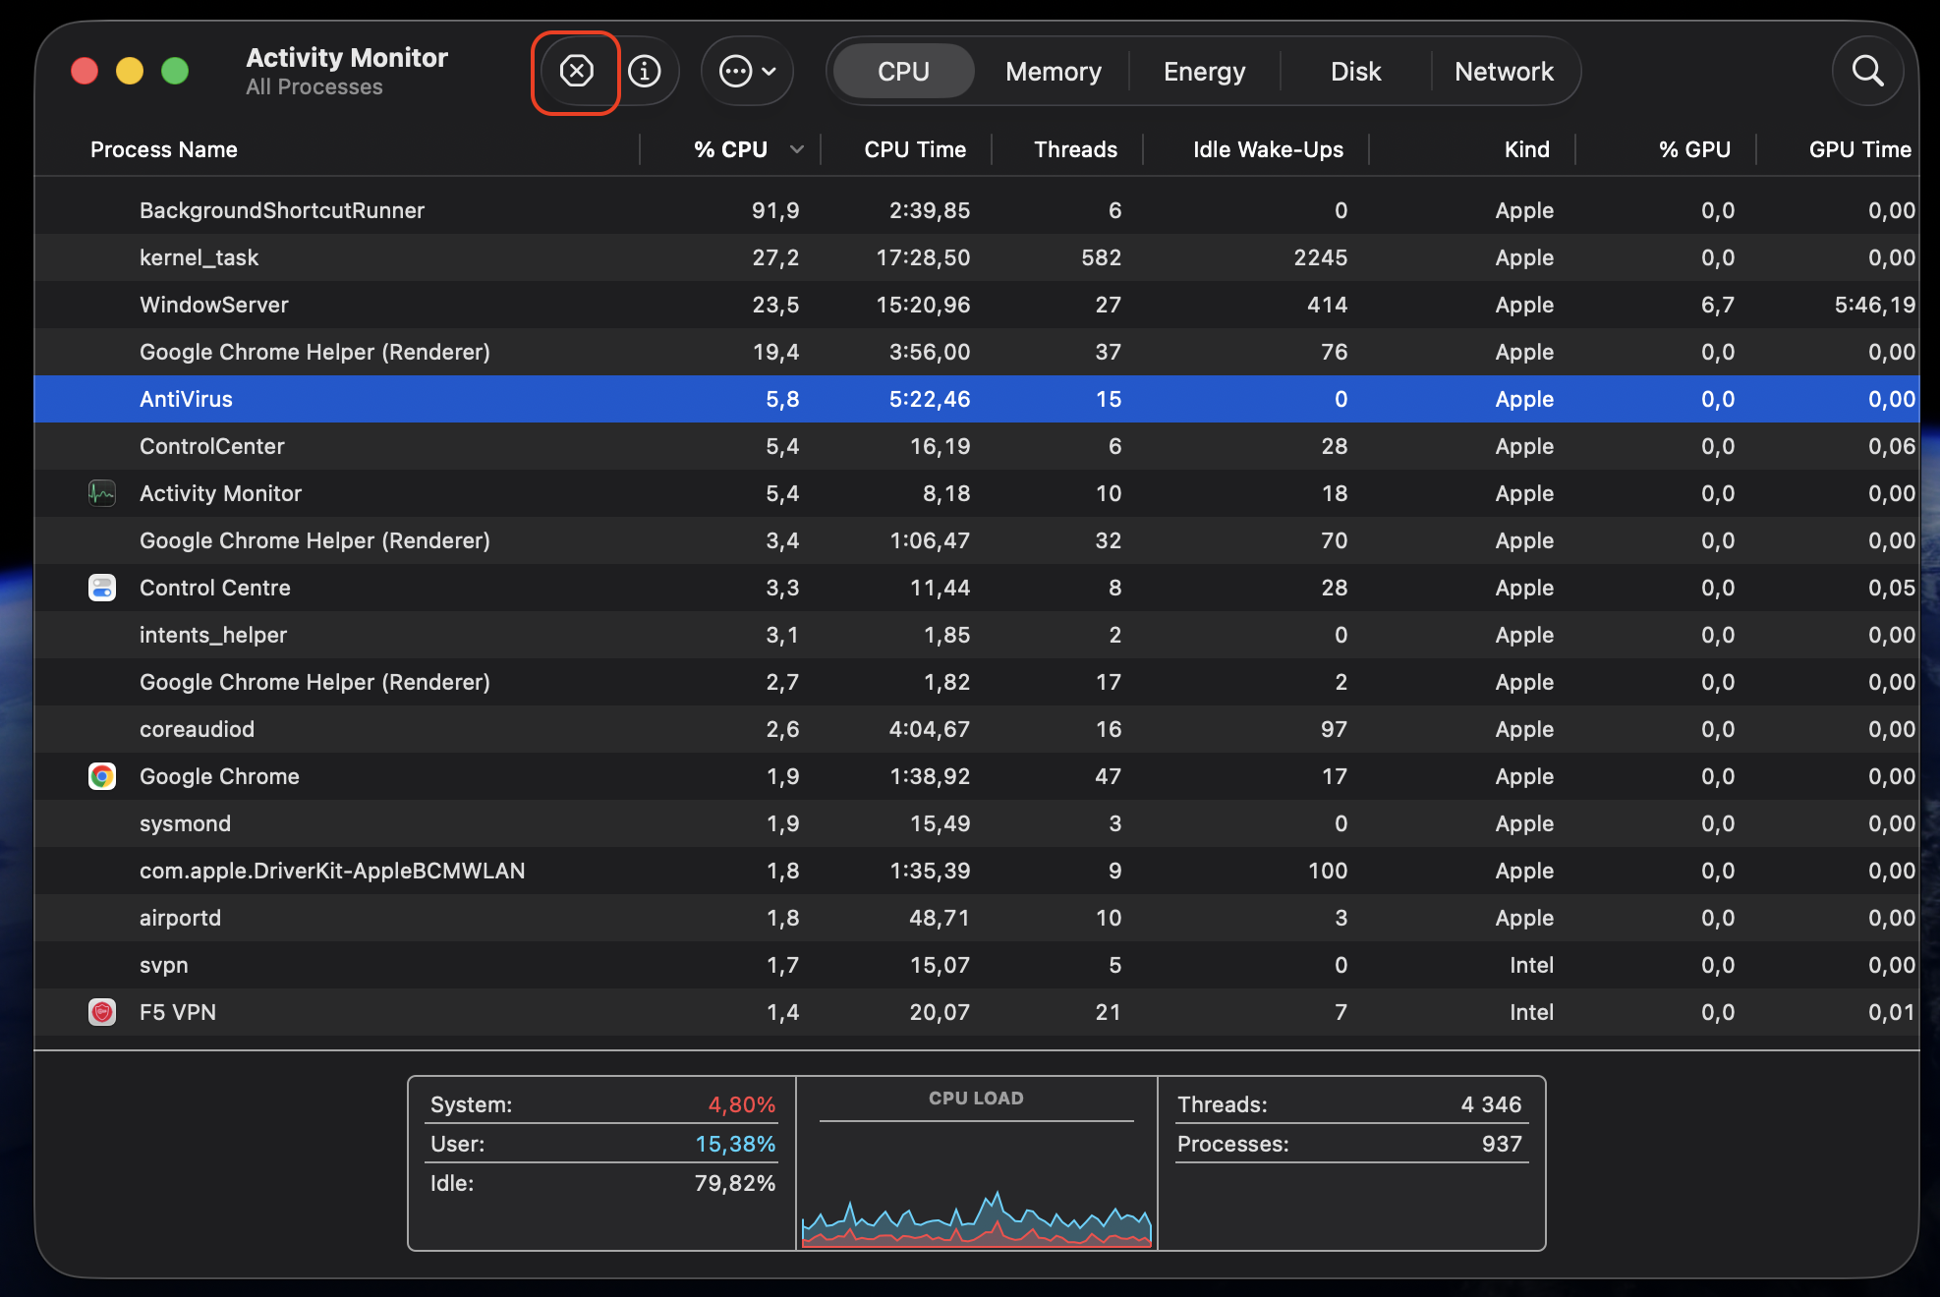Switch to the Memory tab

(x=1054, y=72)
